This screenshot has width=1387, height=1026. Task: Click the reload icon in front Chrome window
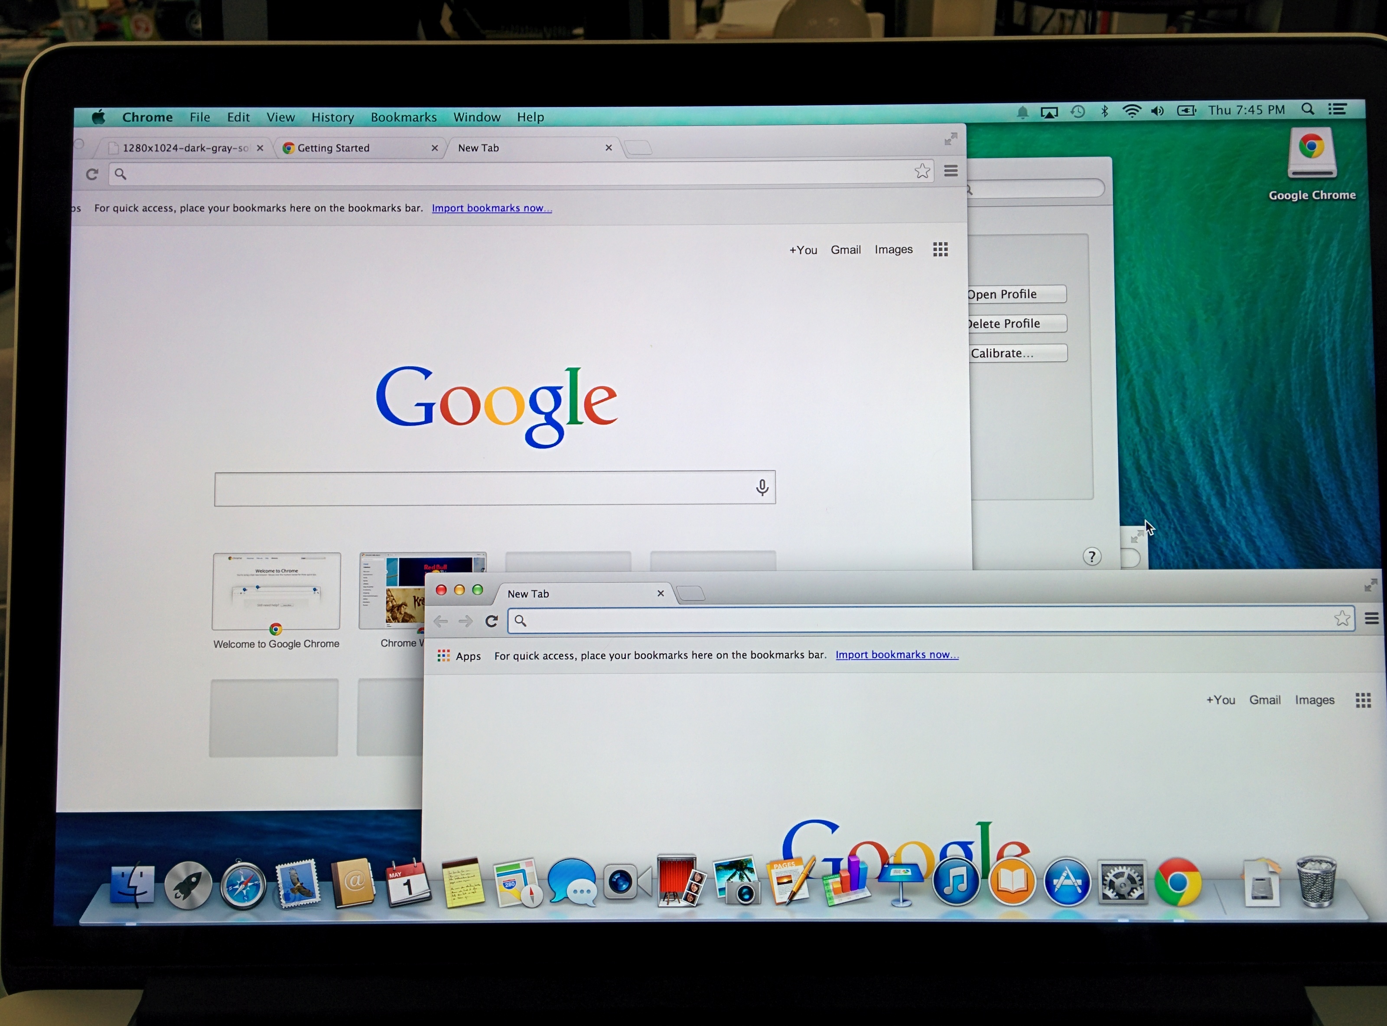tap(492, 621)
